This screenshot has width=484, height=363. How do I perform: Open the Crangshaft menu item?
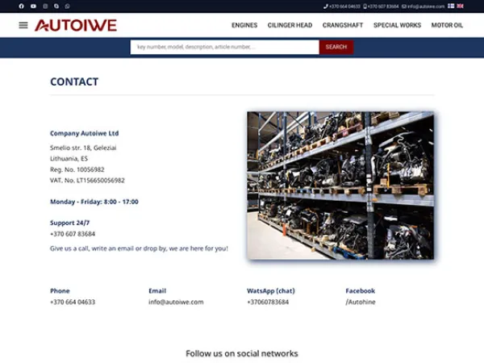[x=343, y=25]
